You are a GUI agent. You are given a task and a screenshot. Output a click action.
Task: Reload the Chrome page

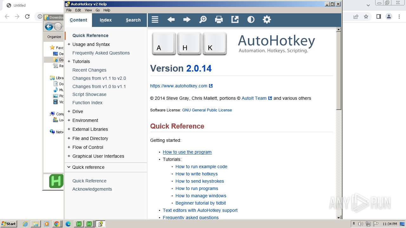27,16
